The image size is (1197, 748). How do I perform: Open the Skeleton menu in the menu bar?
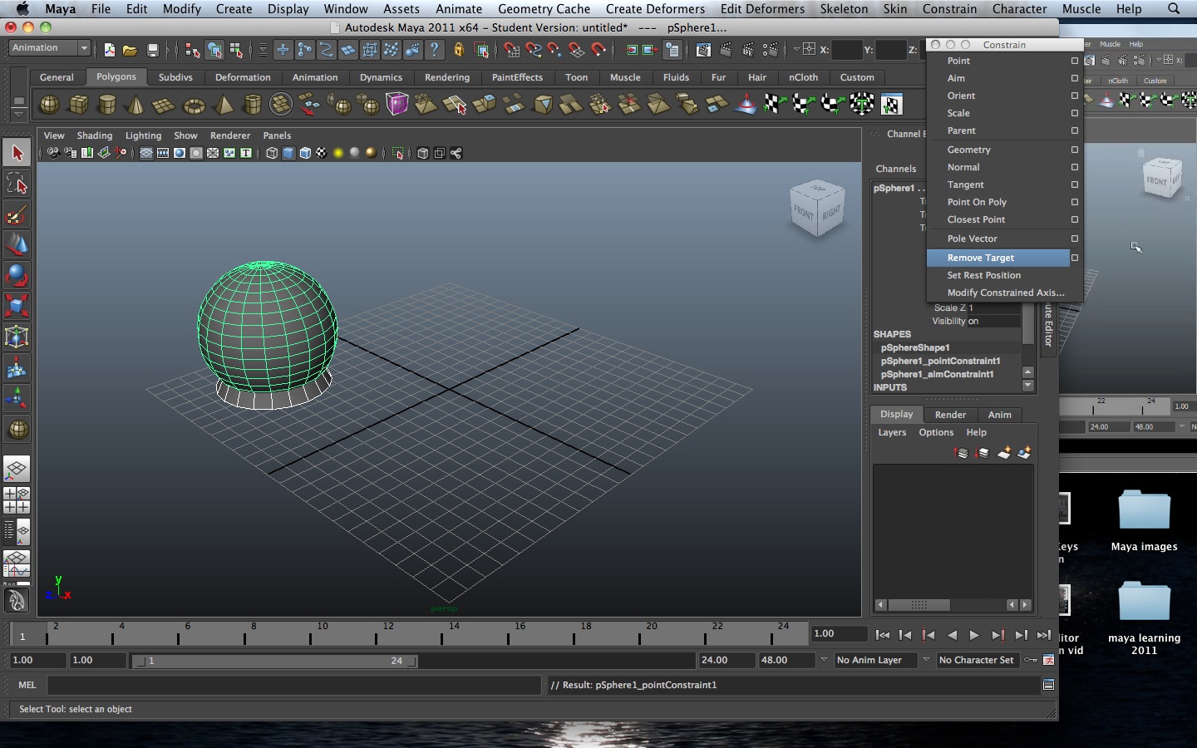(844, 9)
